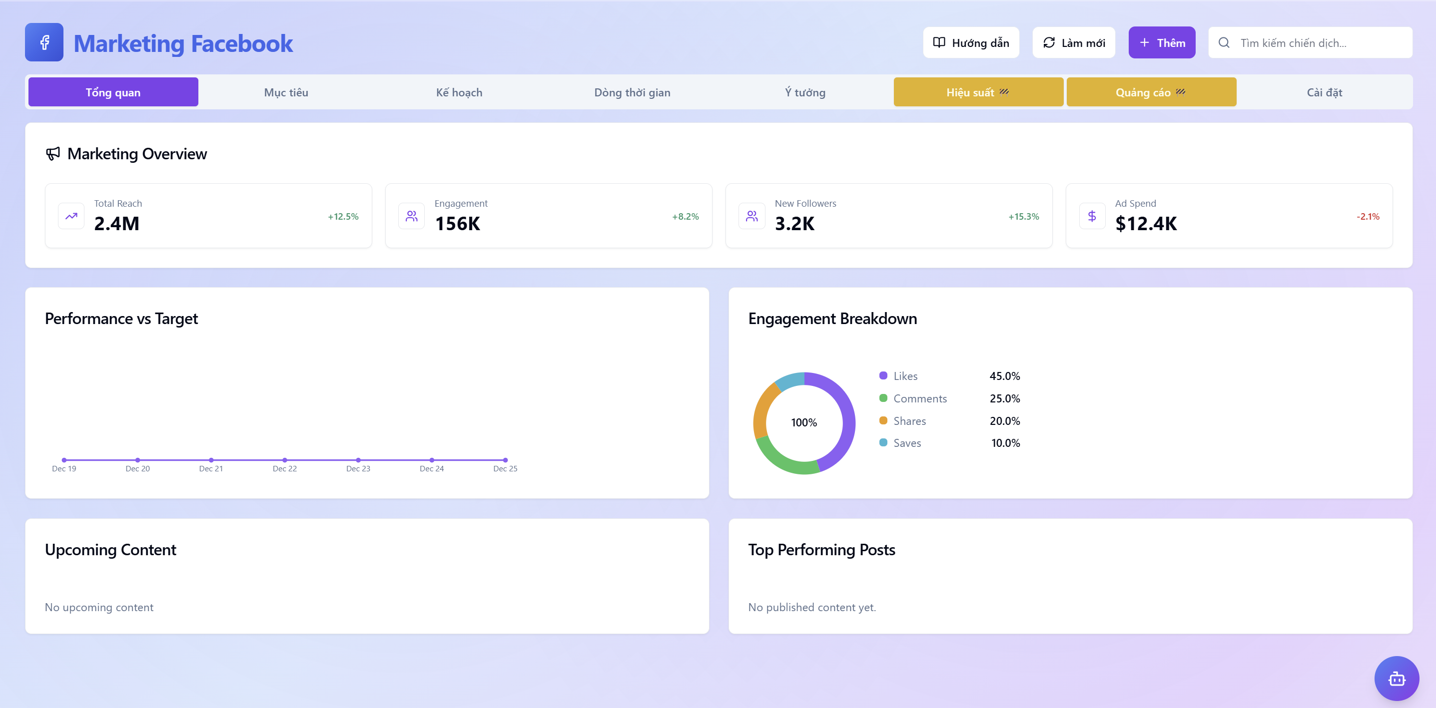Switch to the Tổng quan tab
Viewport: 1436px width, 708px height.
click(113, 92)
